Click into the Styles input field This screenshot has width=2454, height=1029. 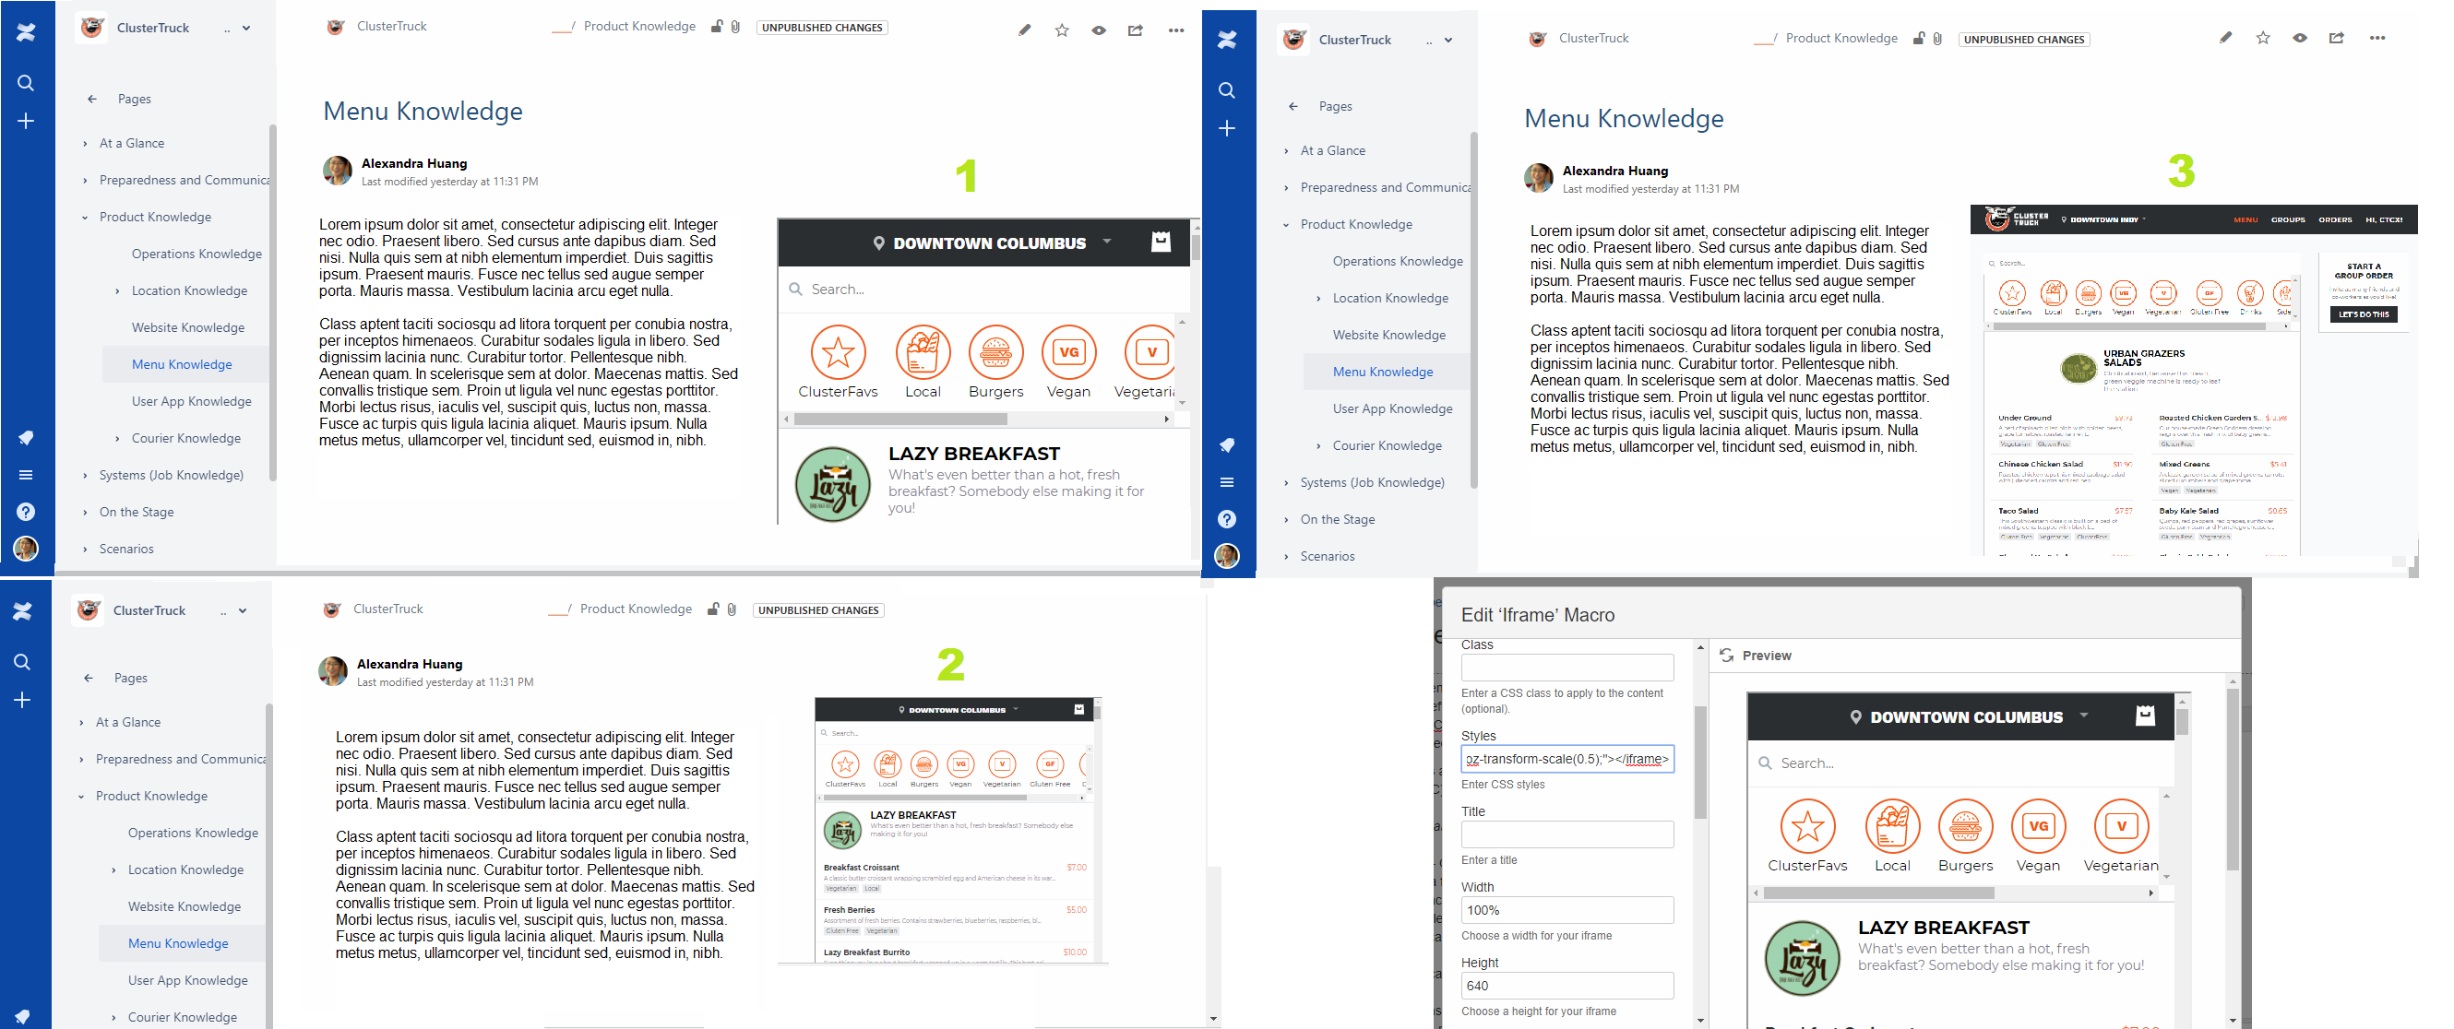click(1567, 759)
